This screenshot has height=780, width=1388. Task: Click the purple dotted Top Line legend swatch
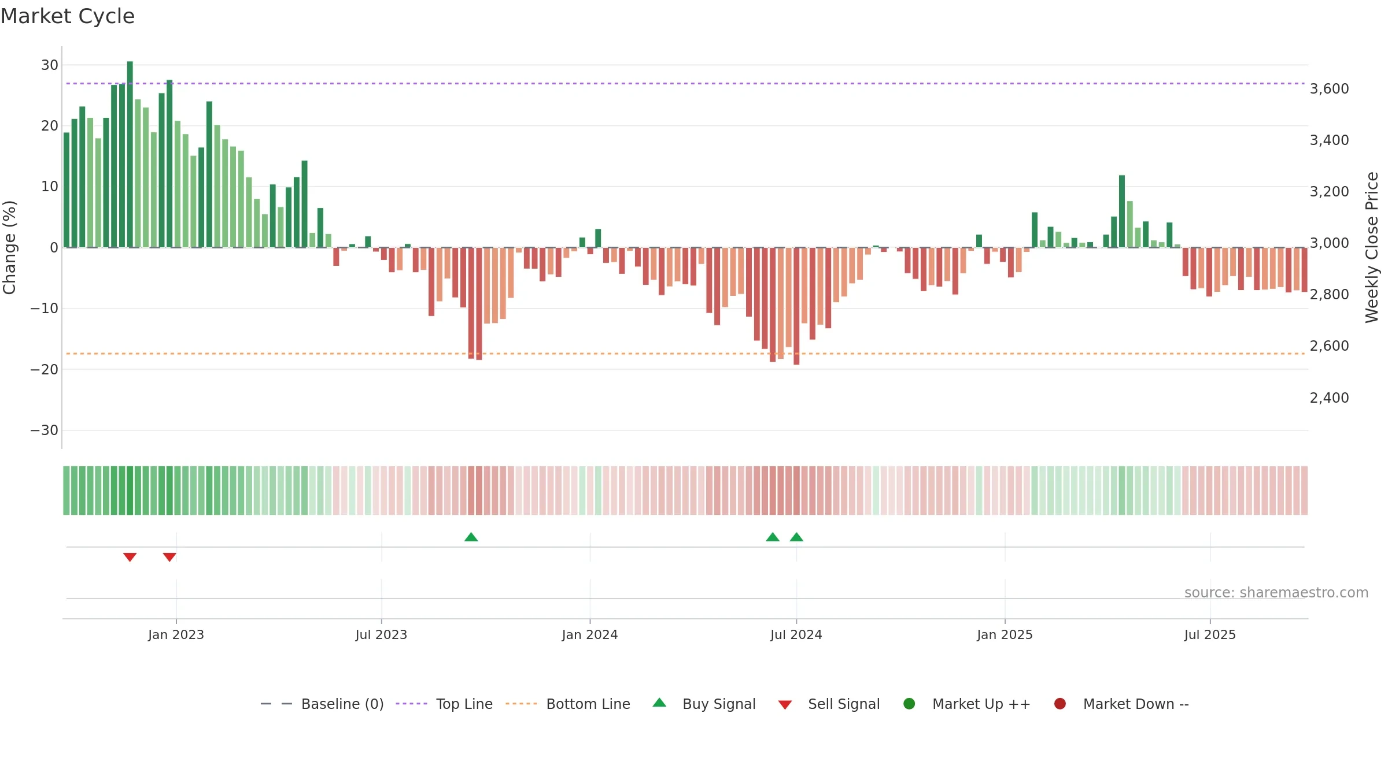(411, 704)
